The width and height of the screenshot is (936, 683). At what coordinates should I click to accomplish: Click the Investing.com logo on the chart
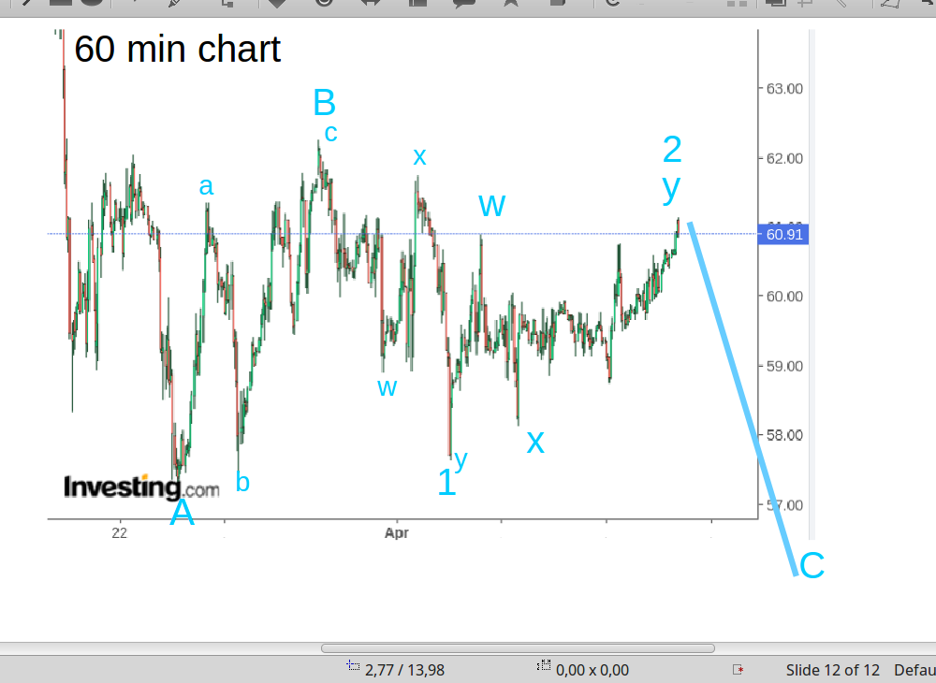point(141,487)
